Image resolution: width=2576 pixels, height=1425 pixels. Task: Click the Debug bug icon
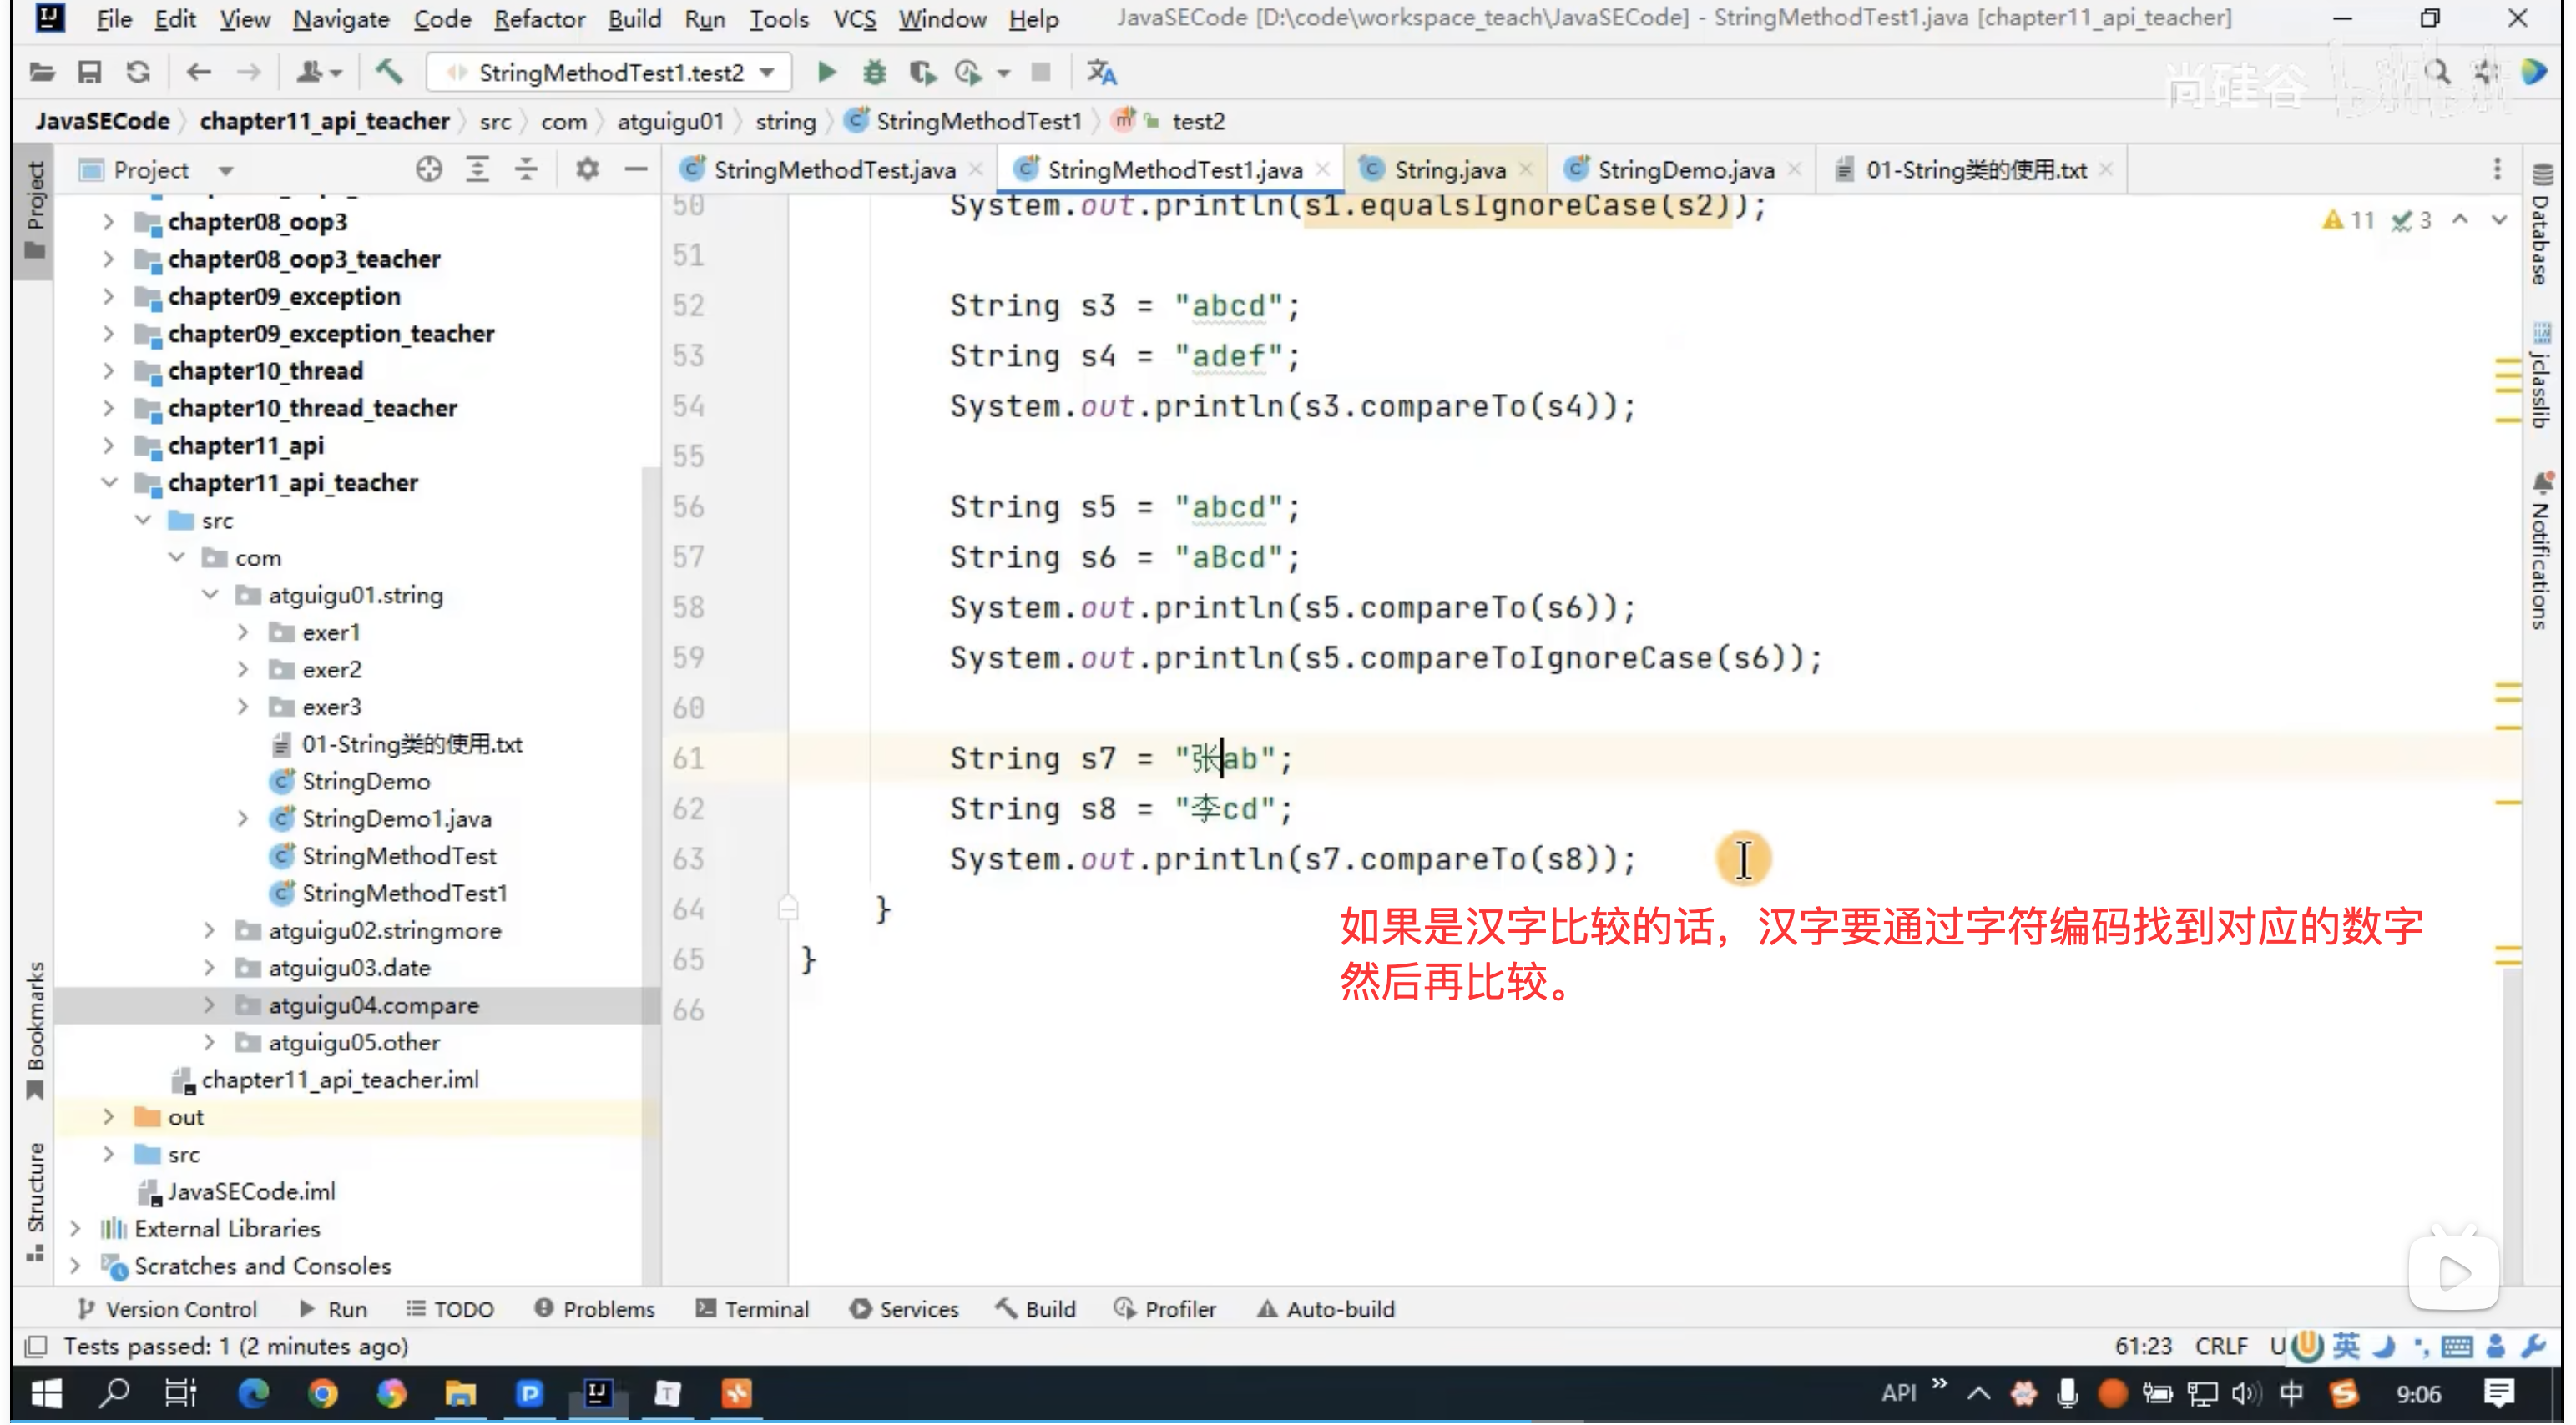874,72
